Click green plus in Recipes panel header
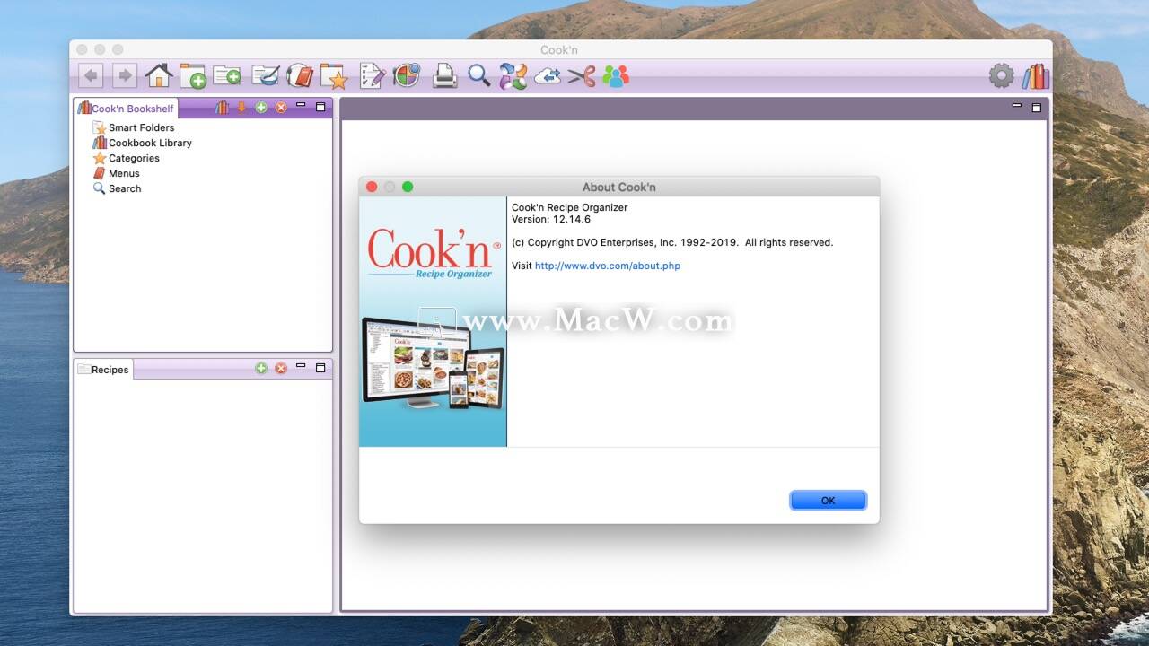 [261, 368]
